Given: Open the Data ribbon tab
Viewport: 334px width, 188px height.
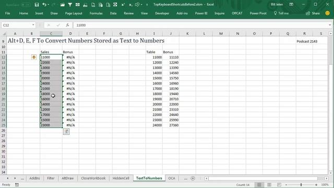Looking at the screenshot, I should pyautogui.click(x=113, y=13).
